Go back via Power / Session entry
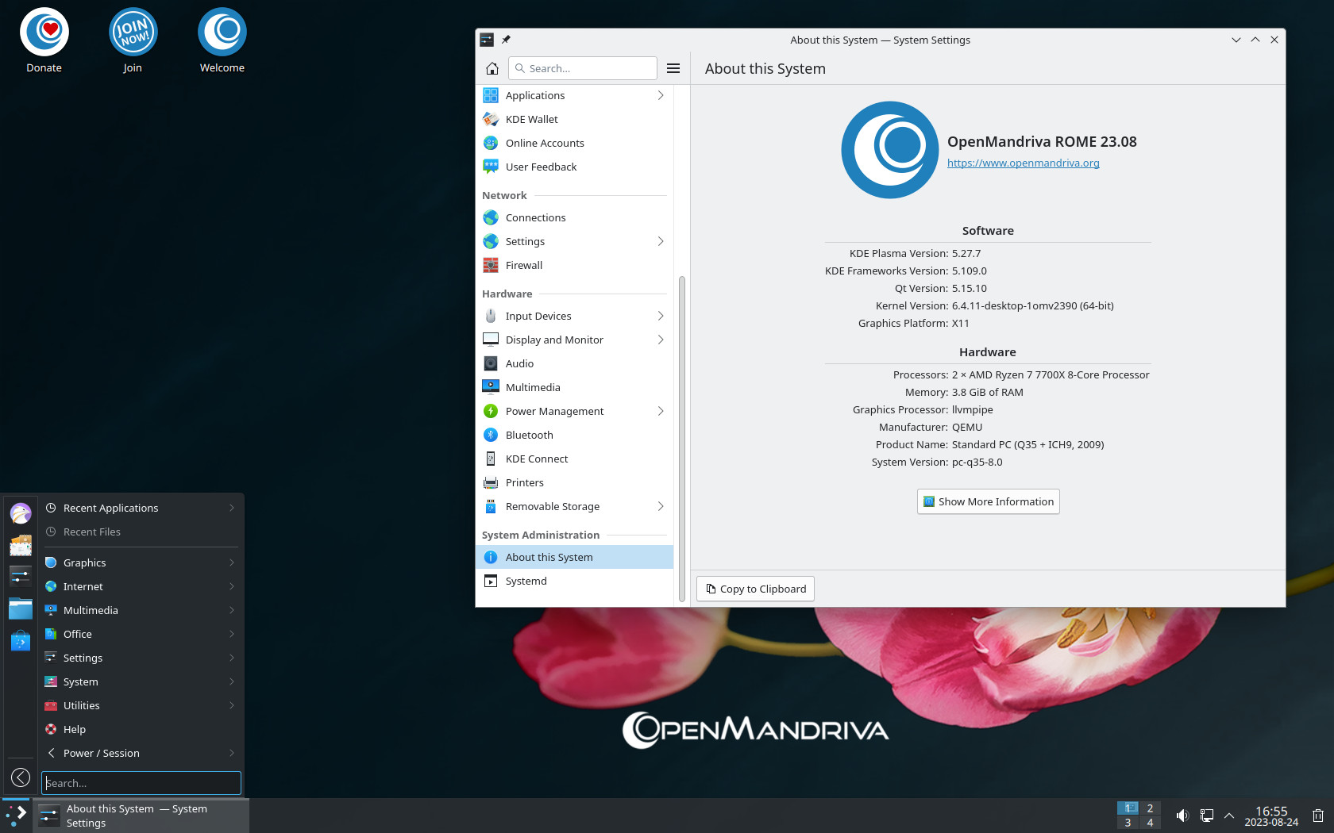 141,753
